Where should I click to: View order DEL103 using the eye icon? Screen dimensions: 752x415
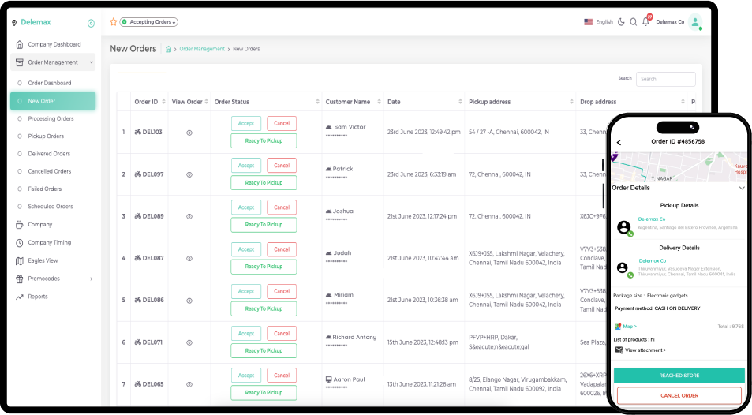pos(189,133)
